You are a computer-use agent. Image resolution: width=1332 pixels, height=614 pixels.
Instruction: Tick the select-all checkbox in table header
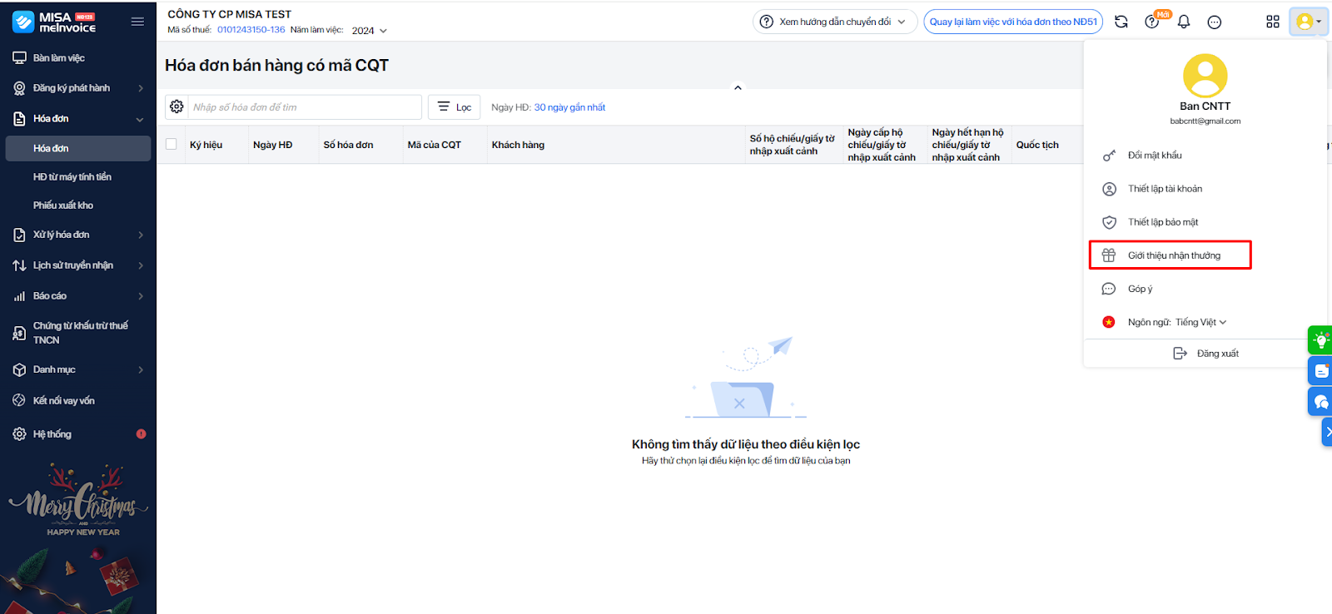171,144
